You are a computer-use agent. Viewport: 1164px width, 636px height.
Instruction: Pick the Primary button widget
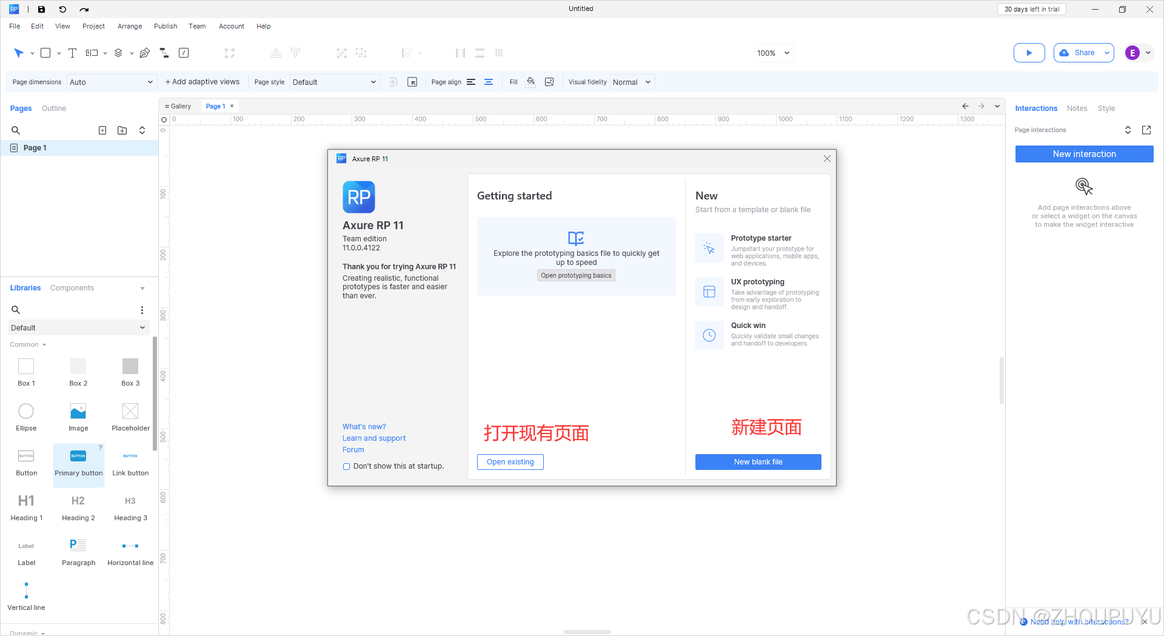78,464
